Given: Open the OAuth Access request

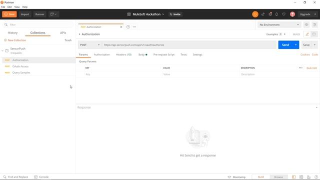Looking at the screenshot, I should [x=20, y=66].
